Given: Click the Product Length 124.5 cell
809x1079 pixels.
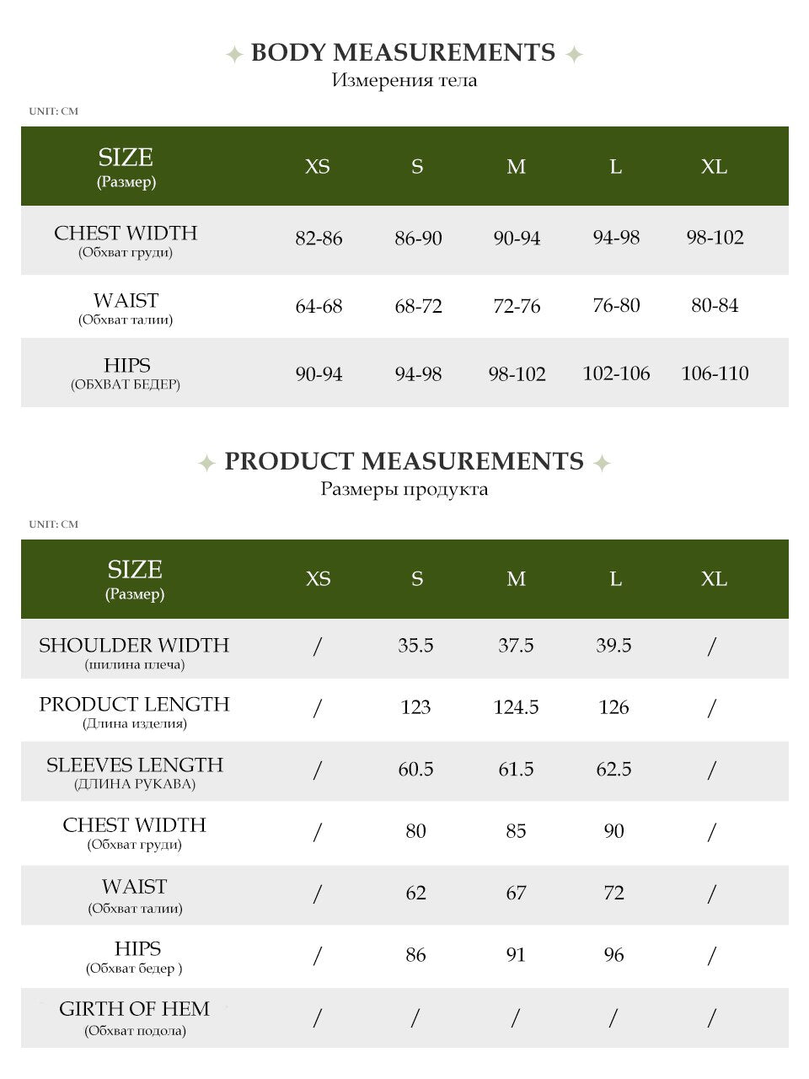Looking at the screenshot, I should [516, 707].
